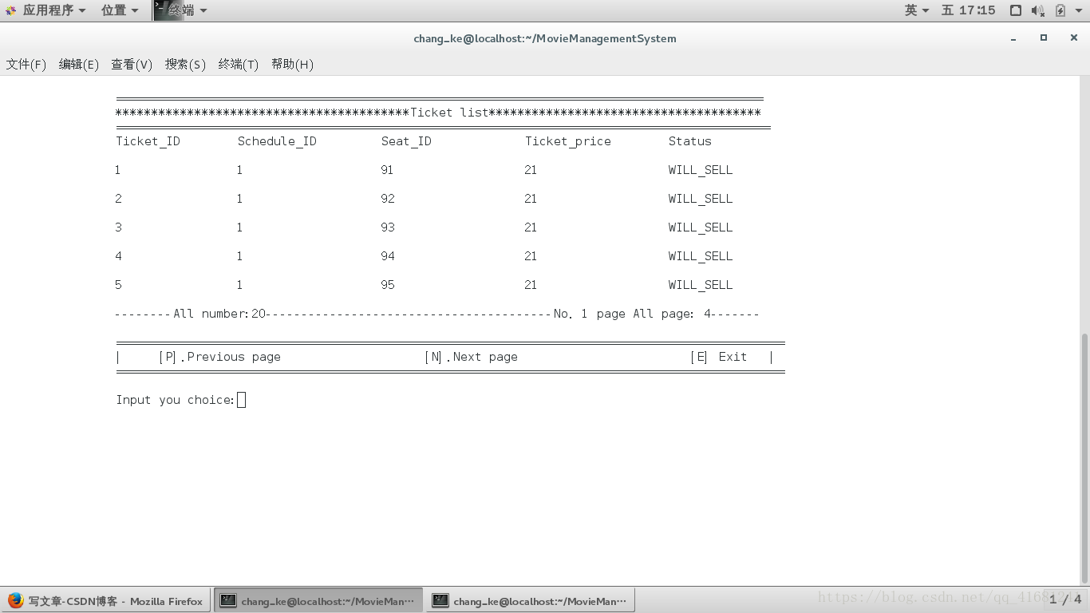The width and height of the screenshot is (1090, 613).
Task: Click the battery status icon
Action: [x=1060, y=10]
